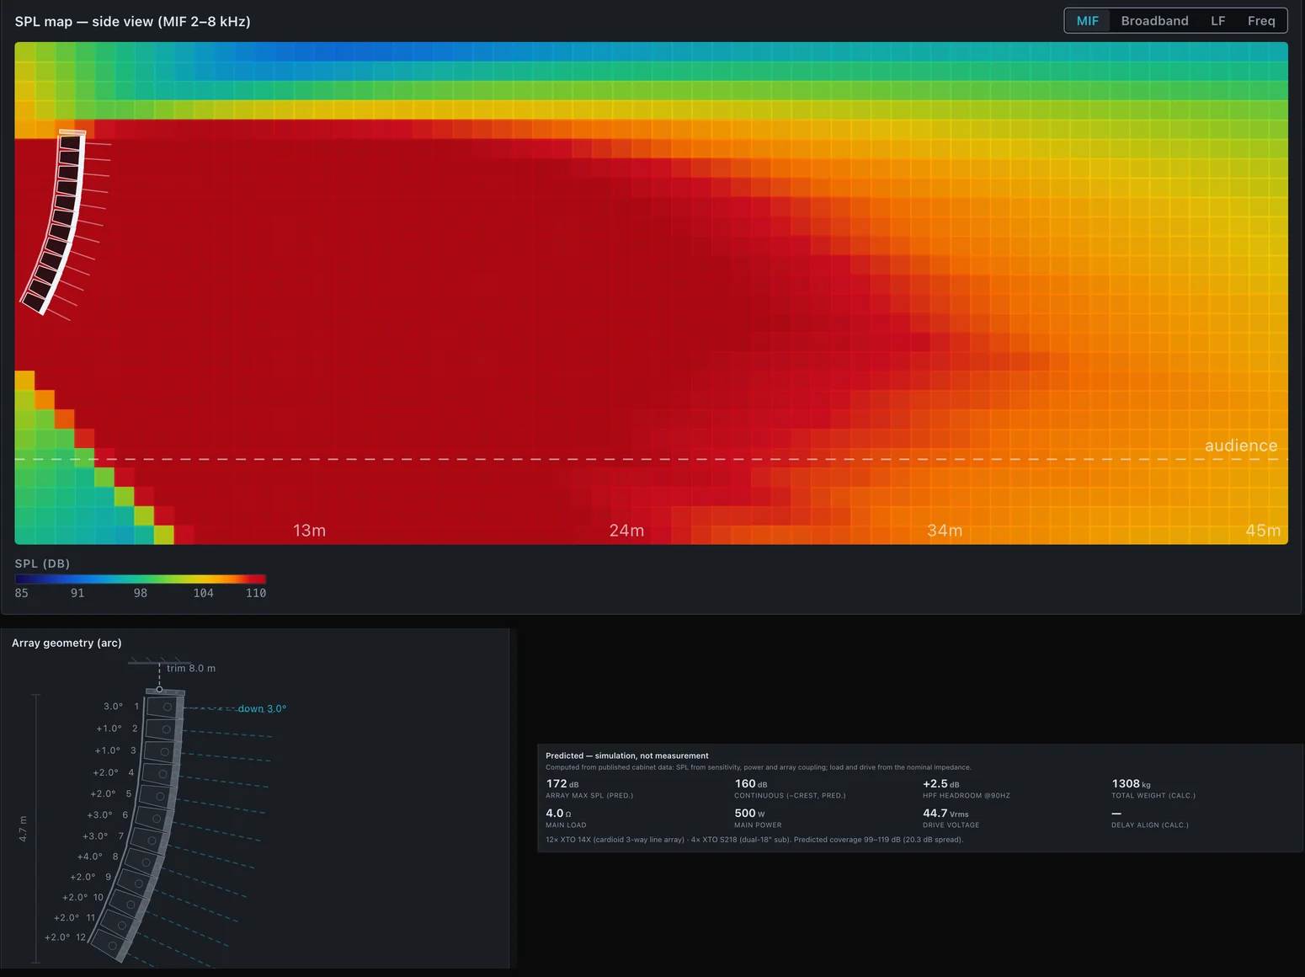Click the "110" legend value
This screenshot has width=1305, height=977.
coord(256,593)
